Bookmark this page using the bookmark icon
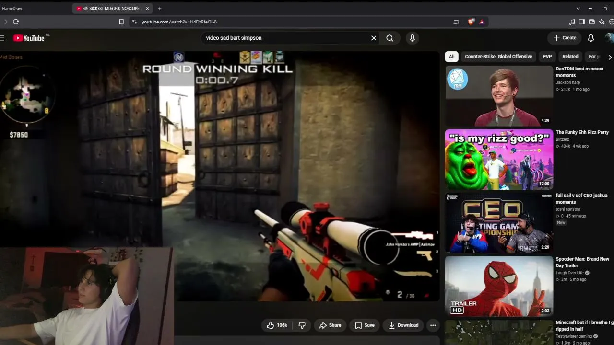Image resolution: width=614 pixels, height=345 pixels. pyautogui.click(x=121, y=22)
